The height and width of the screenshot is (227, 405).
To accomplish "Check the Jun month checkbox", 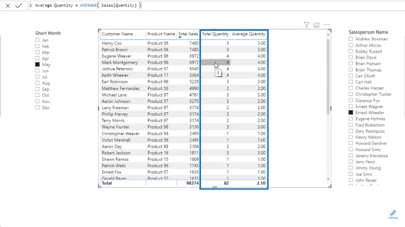I will (37, 71).
